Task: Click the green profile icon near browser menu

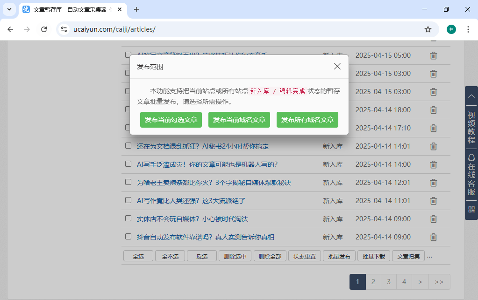Action: tap(451, 29)
